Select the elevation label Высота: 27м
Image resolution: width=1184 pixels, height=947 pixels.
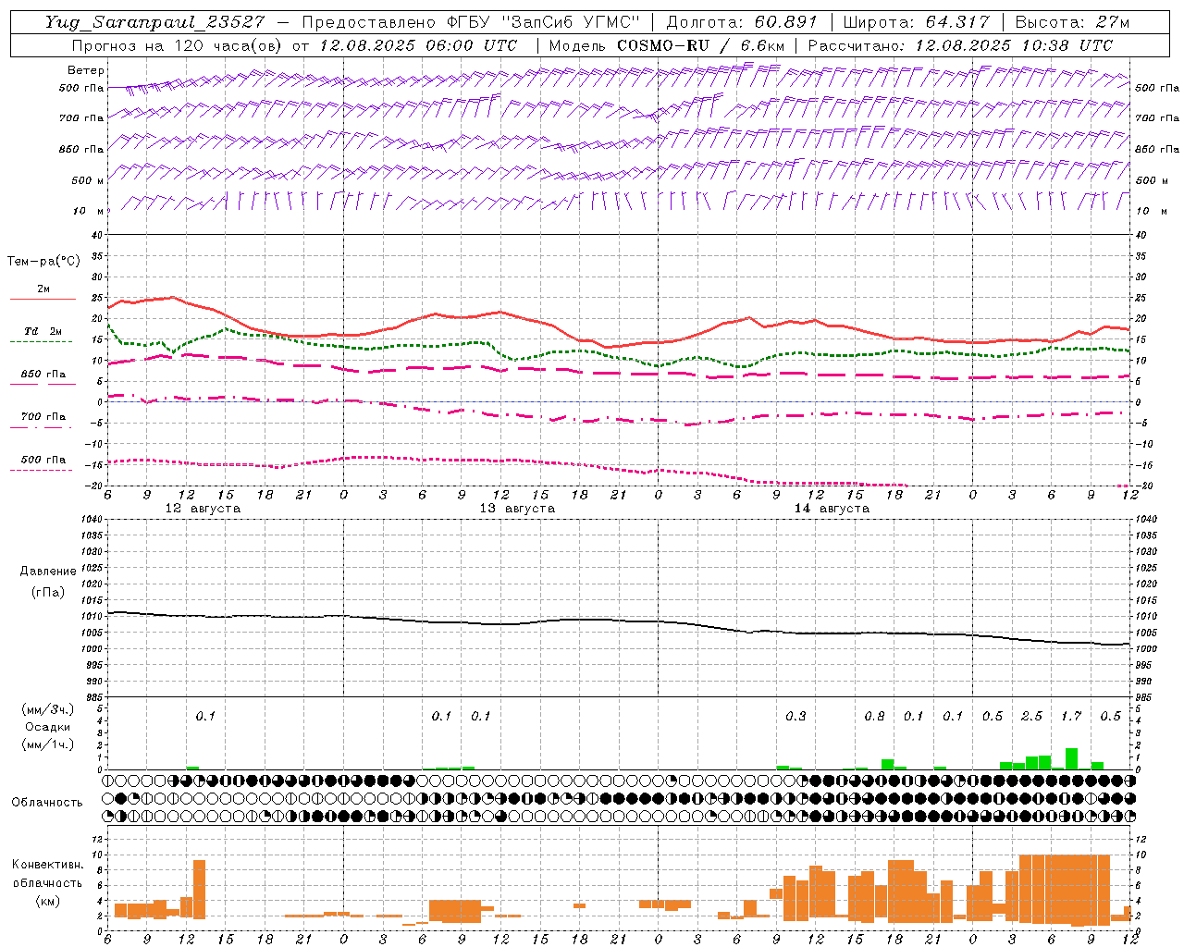1072,22
